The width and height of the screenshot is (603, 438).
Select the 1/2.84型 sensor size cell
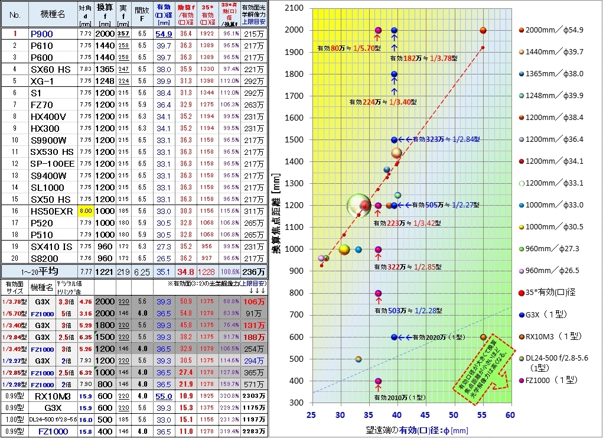pos(14,337)
